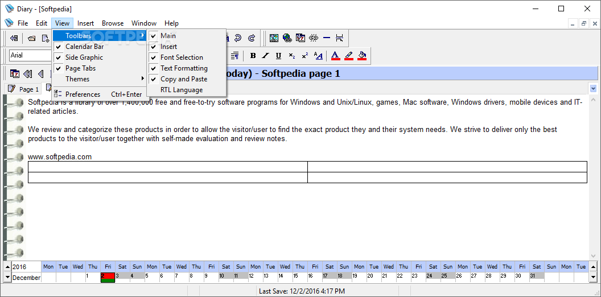This screenshot has width=601, height=297.
Task: Toggle Side Graphic option
Action: [x=98, y=57]
